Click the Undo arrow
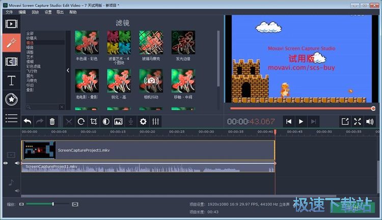Screen dimensions: 382x220 coord(28,121)
